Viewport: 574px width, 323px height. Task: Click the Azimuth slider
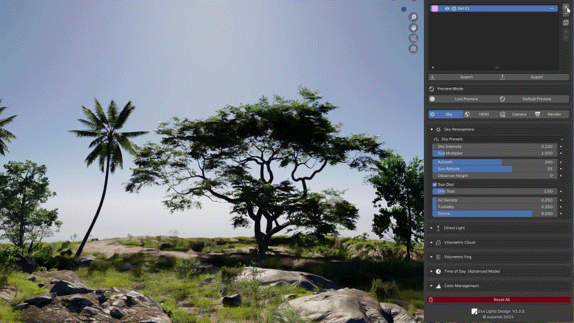click(494, 162)
